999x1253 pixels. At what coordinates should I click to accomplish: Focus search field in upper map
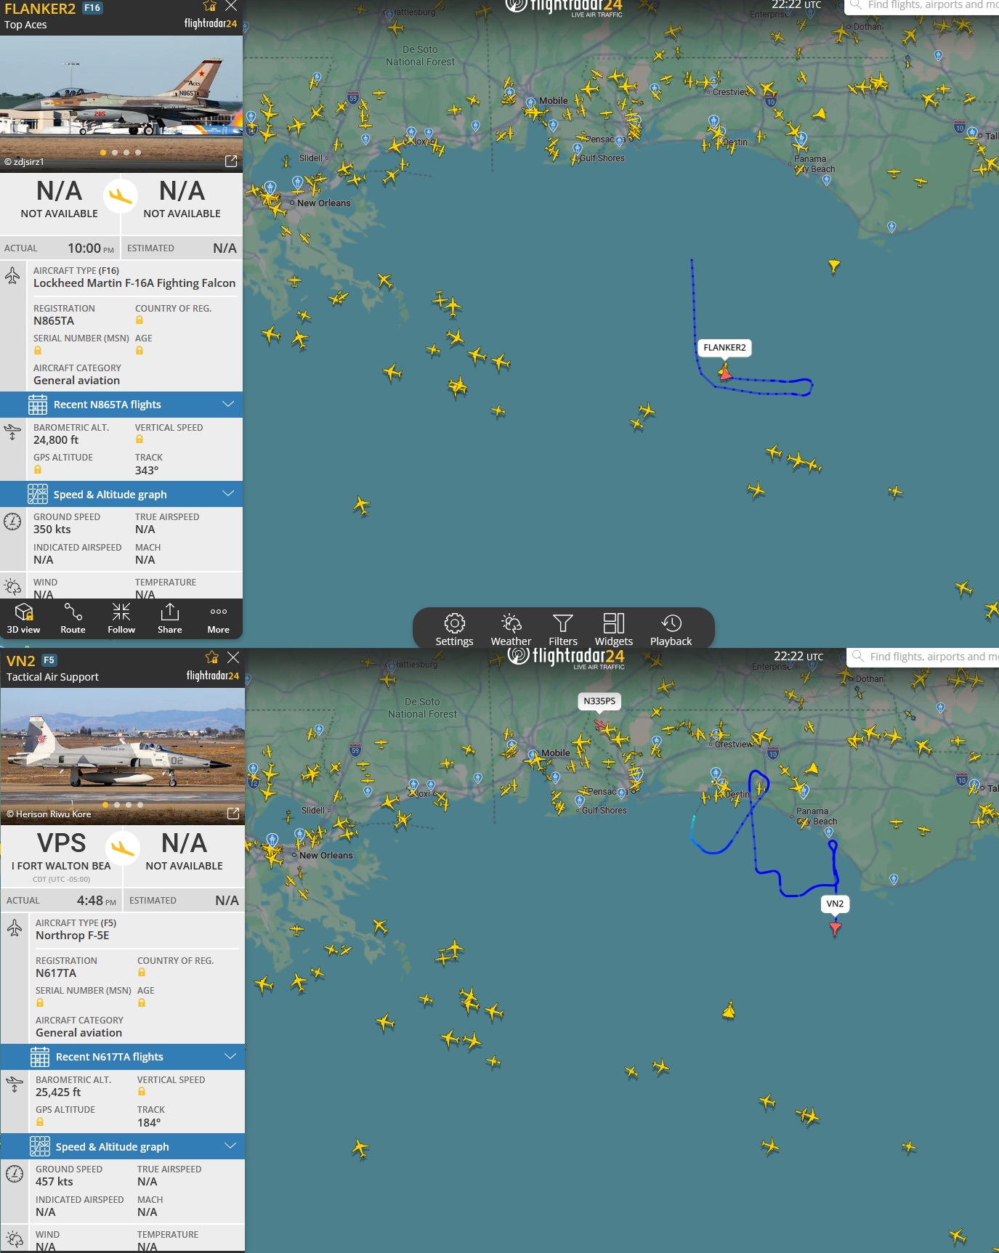coord(923,6)
